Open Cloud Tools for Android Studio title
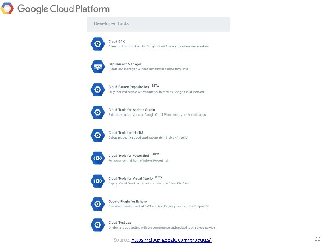Screen dimensions: 325x244 [x=132, y=110]
